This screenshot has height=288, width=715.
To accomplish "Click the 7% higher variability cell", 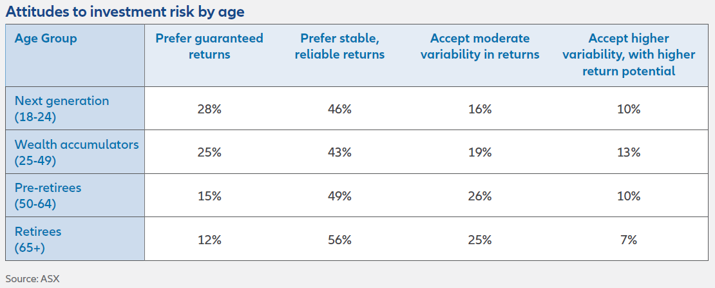I will [x=629, y=240].
